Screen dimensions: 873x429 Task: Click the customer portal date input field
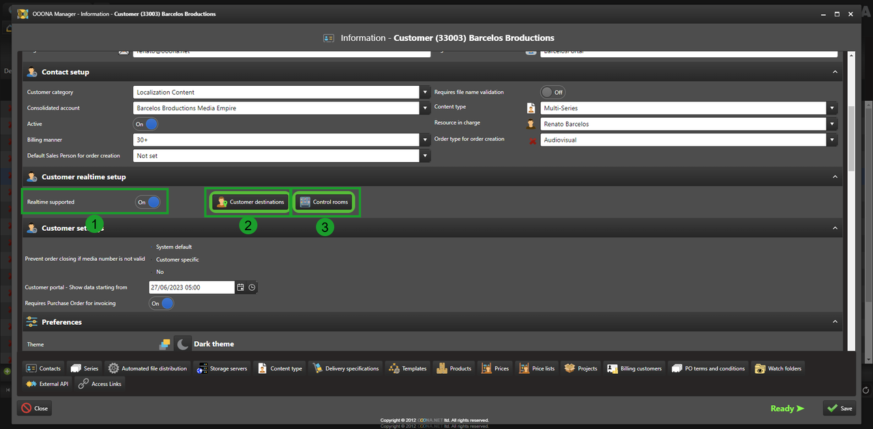pyautogui.click(x=191, y=287)
